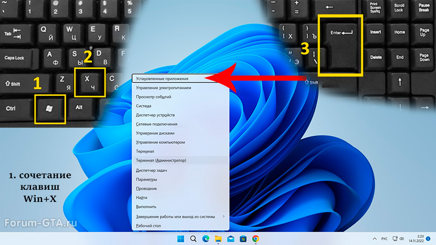
Task: Open Microsoft Store icon on taskbar
Action: [243, 239]
